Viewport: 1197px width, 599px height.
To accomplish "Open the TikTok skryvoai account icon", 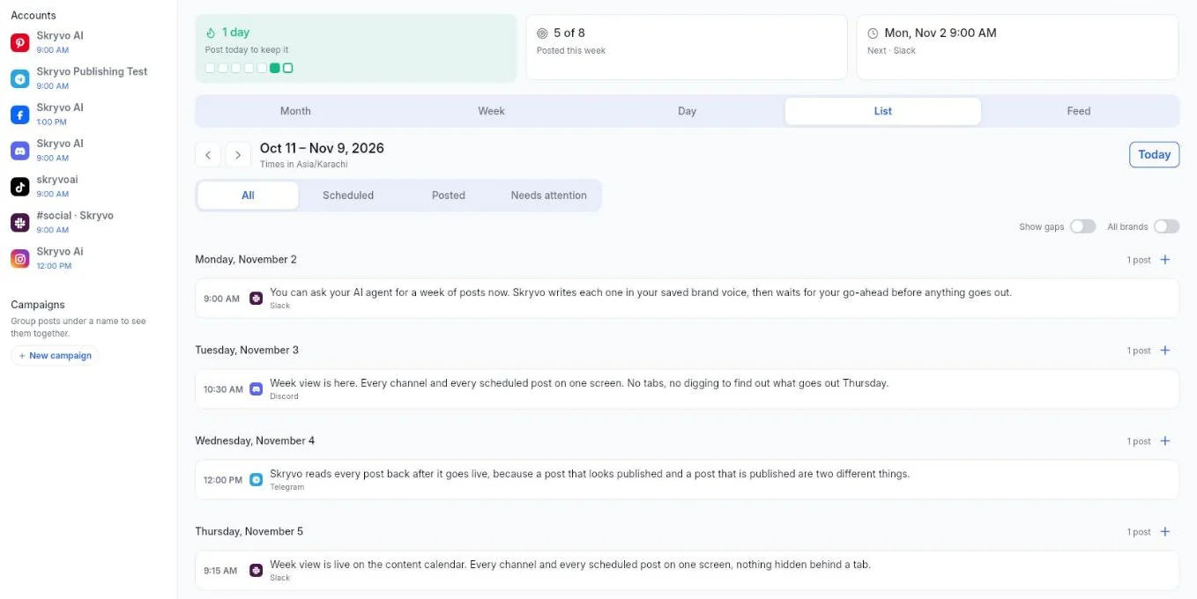I will pyautogui.click(x=20, y=187).
